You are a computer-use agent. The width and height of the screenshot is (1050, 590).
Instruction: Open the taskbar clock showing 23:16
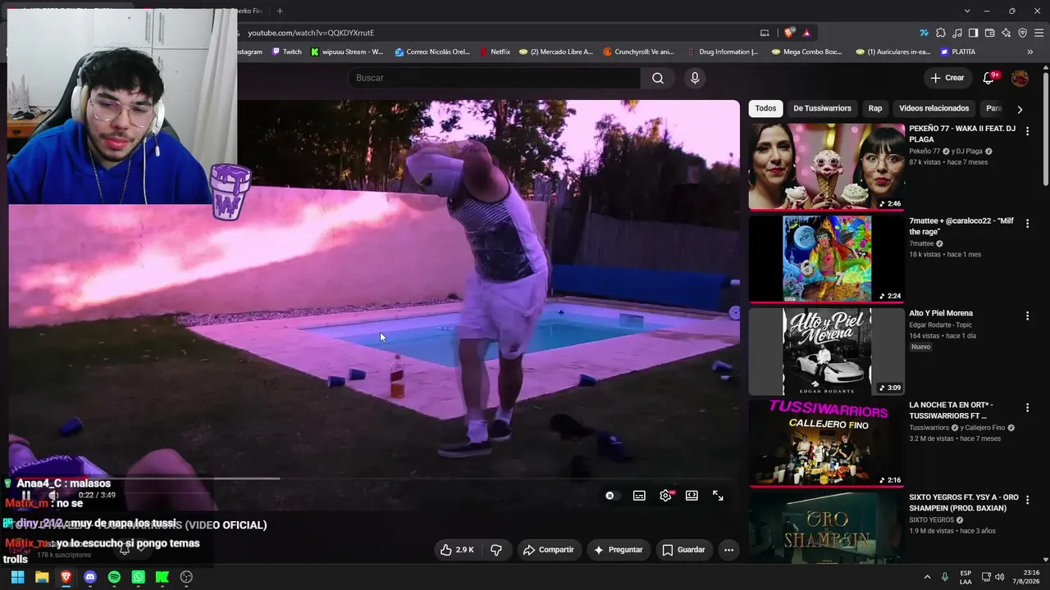coord(1026,577)
